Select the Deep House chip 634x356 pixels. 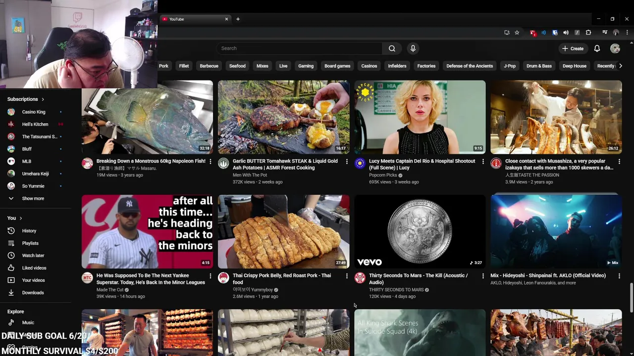575,66
